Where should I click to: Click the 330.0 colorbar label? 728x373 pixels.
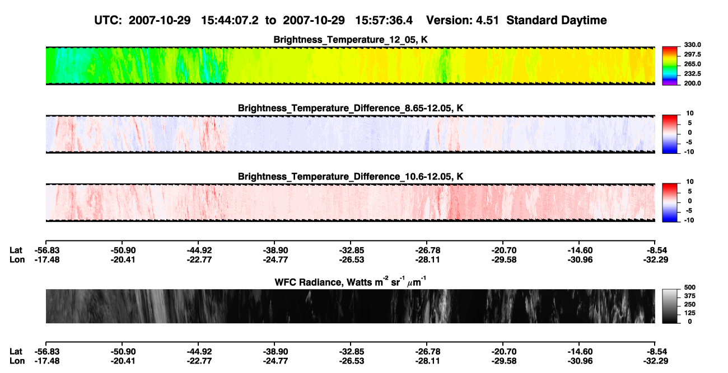pos(692,45)
